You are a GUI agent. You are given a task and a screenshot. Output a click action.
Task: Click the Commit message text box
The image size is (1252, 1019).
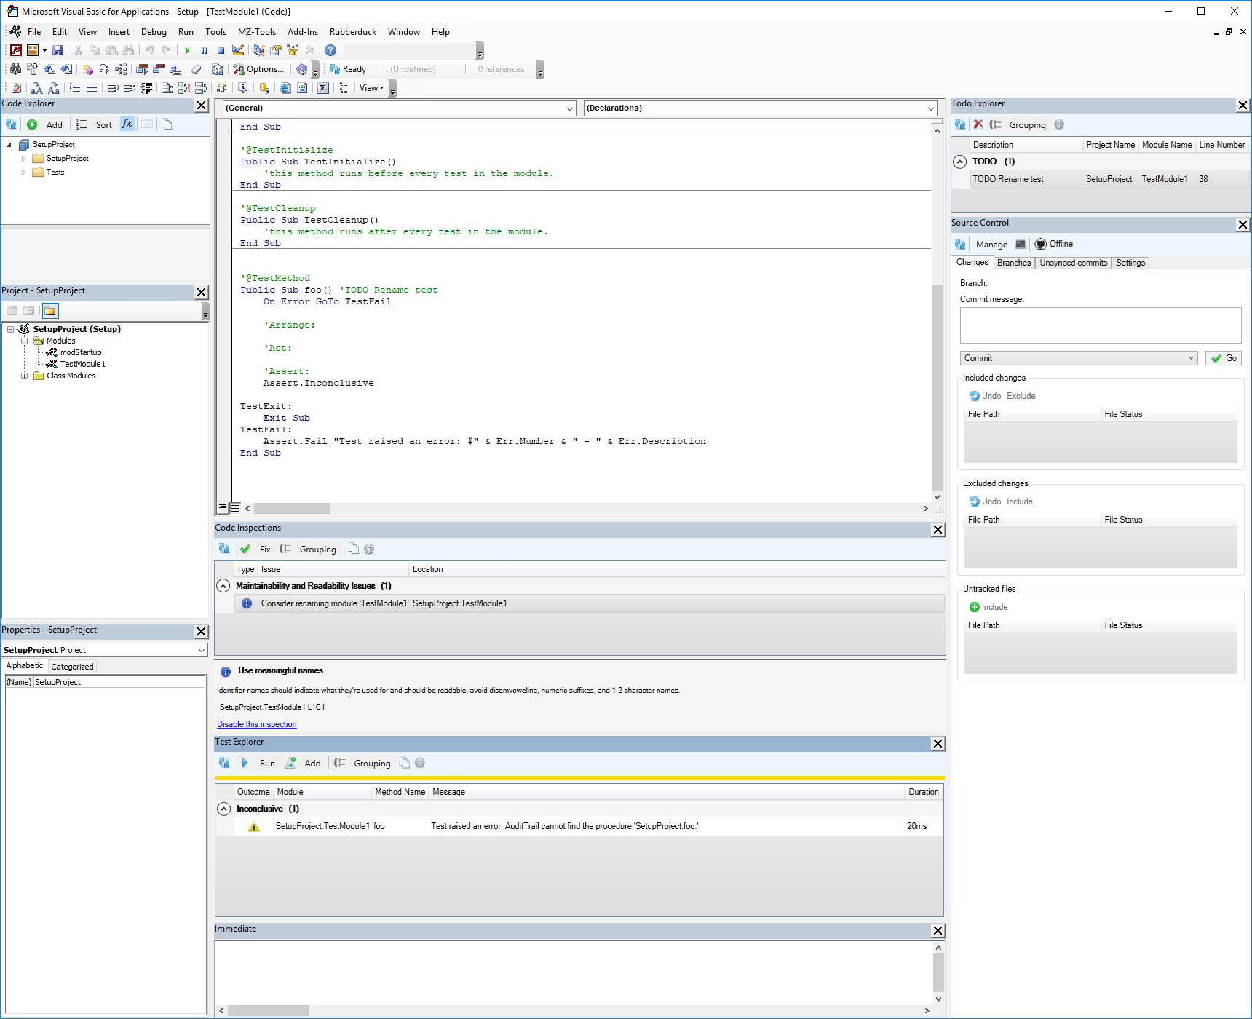coord(1101,325)
